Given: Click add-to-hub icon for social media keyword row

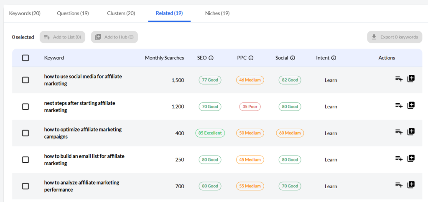Looking at the screenshot, I should [411, 79].
